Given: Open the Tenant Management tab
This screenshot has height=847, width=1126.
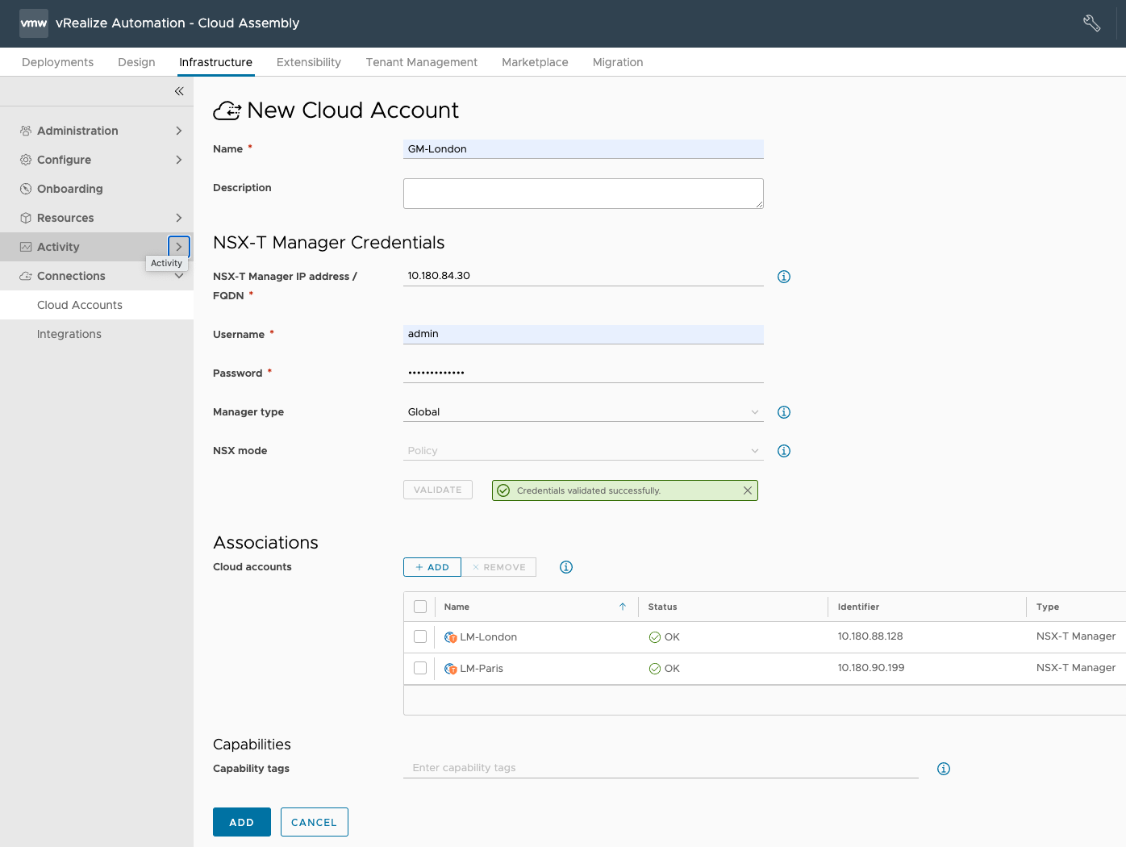Looking at the screenshot, I should pyautogui.click(x=421, y=62).
